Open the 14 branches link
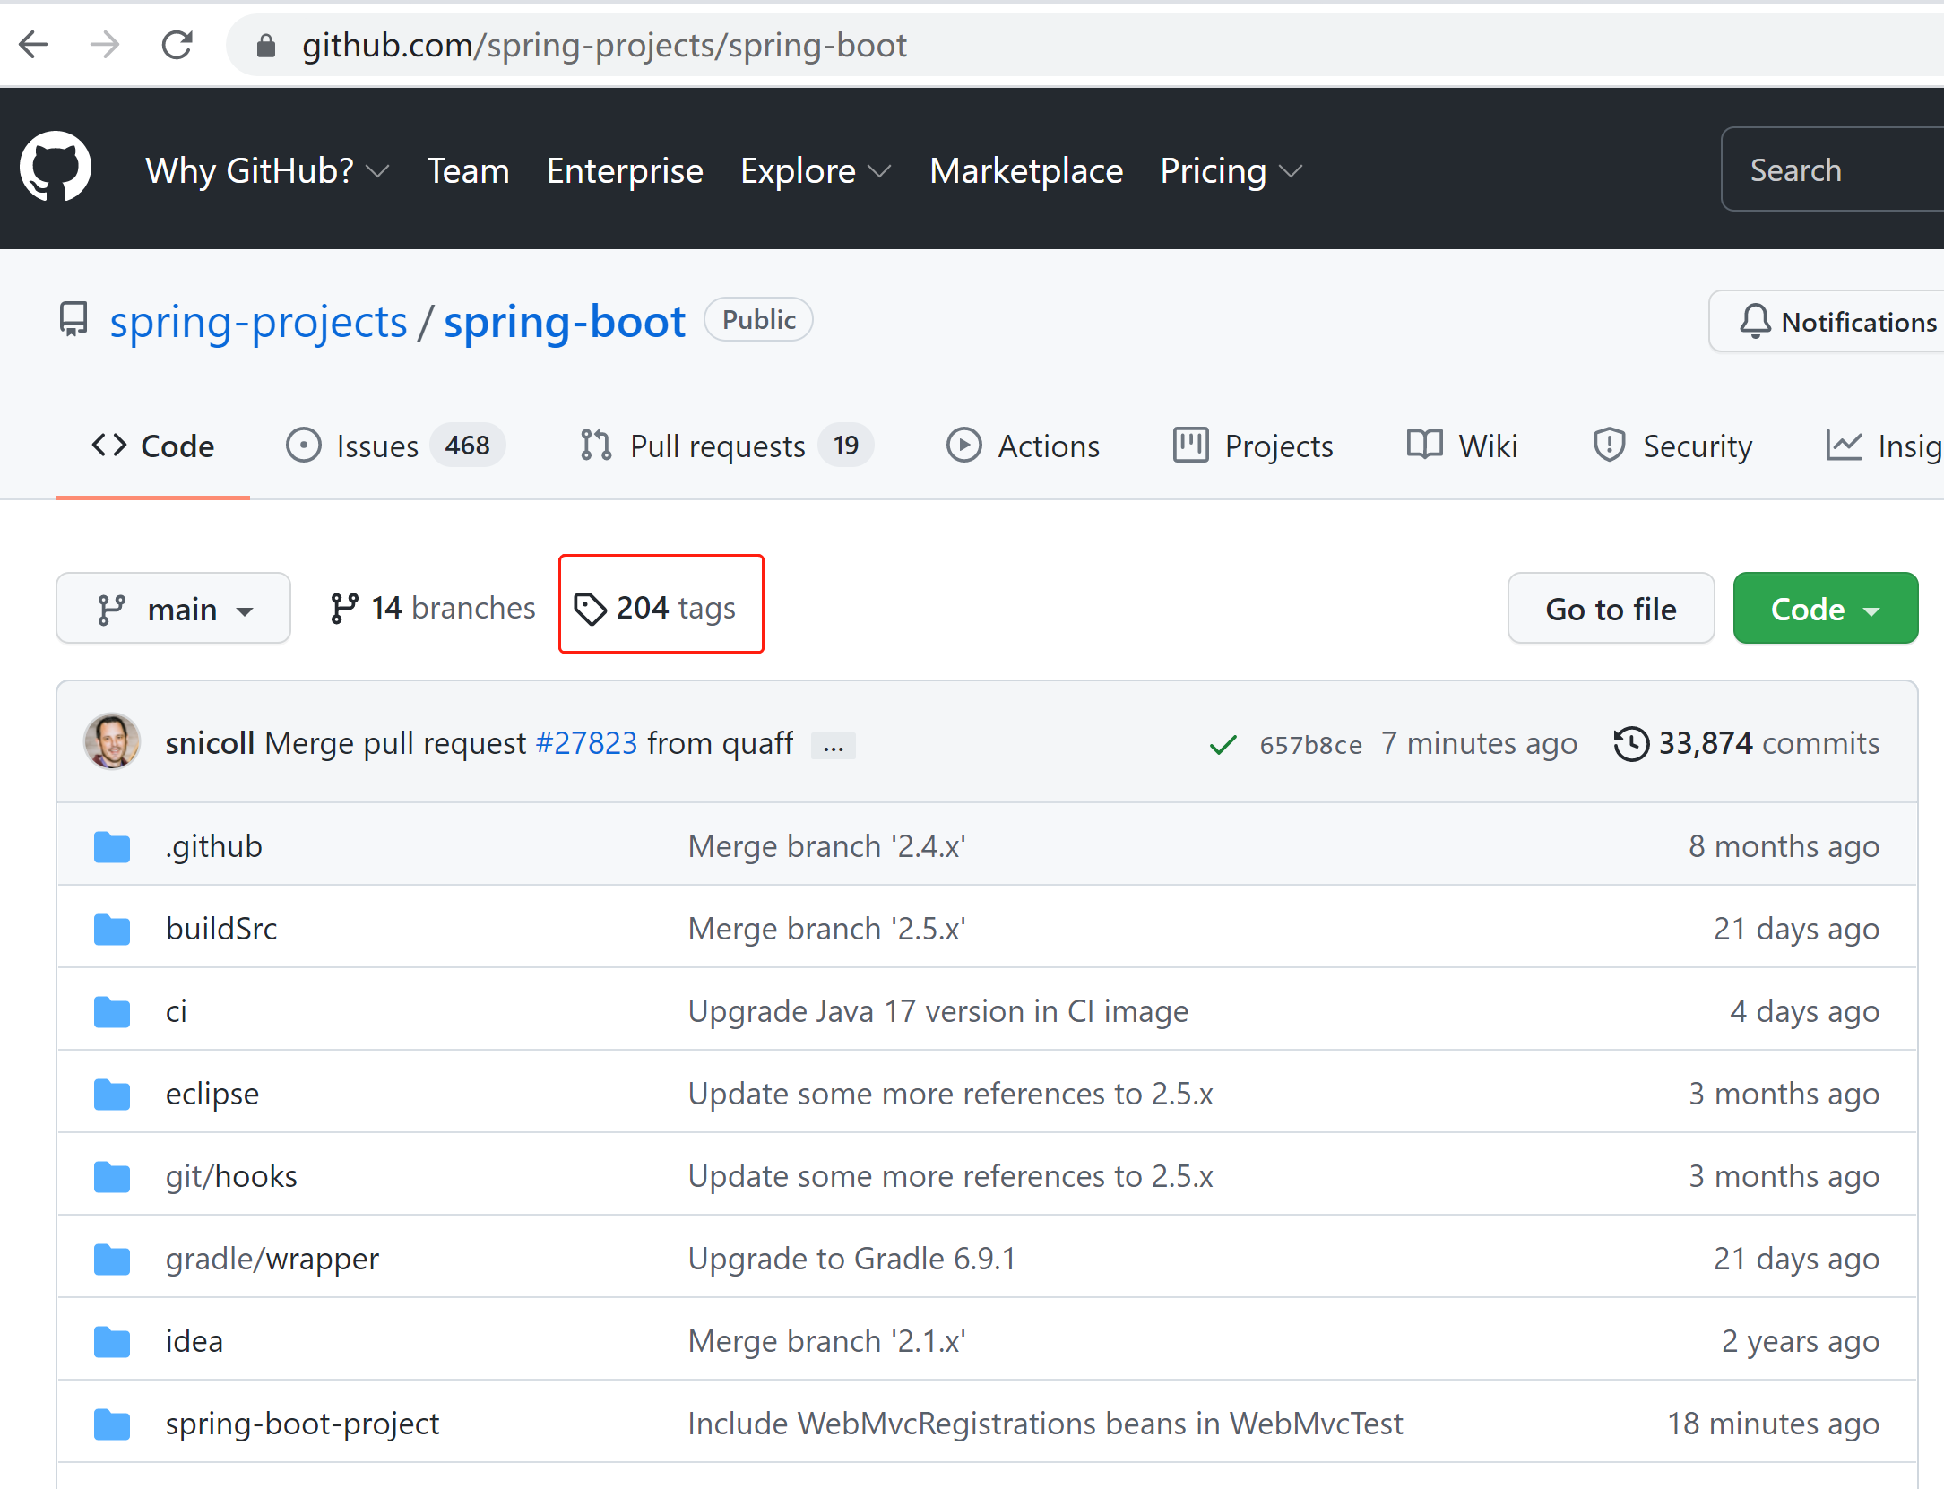1944x1489 pixels. [432, 608]
